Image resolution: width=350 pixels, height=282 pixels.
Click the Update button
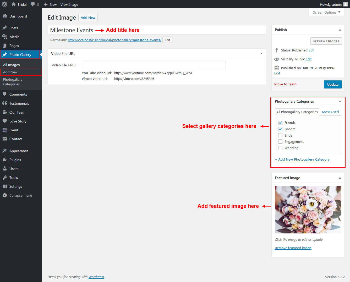pos(333,84)
